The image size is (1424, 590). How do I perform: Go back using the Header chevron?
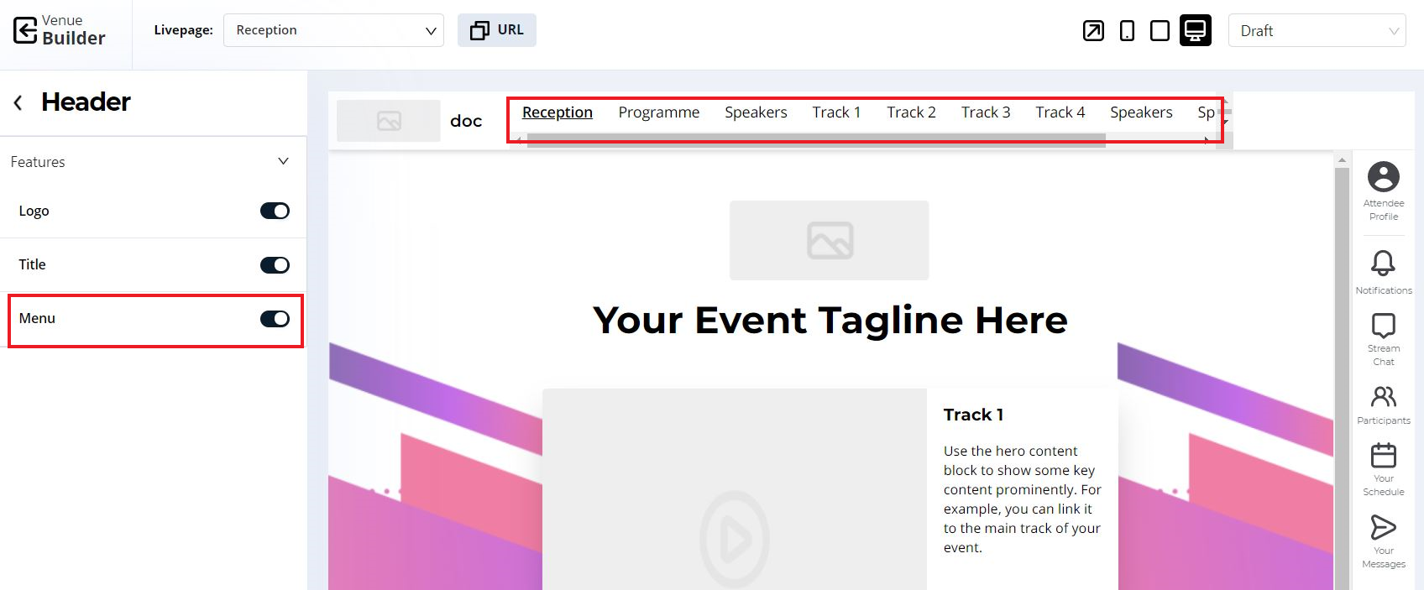tap(18, 102)
